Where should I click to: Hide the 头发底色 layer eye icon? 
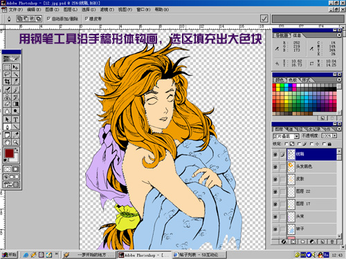pyautogui.click(x=275, y=167)
